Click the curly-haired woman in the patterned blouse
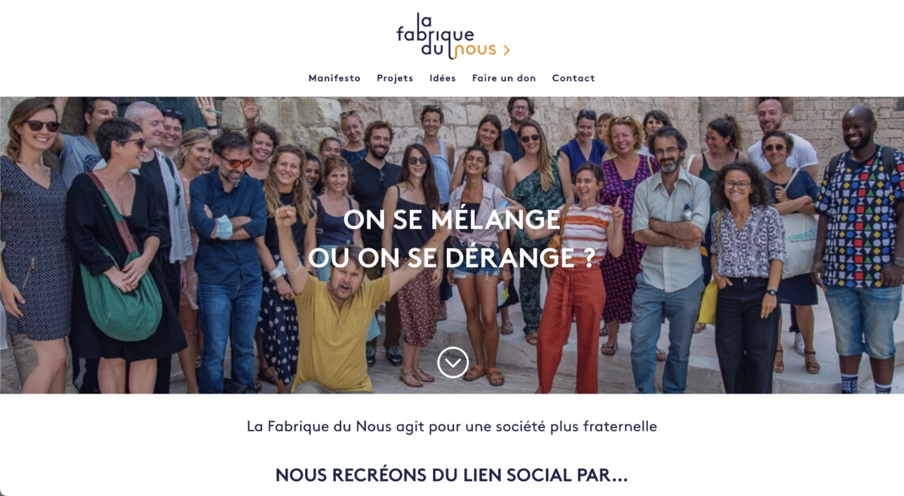 [746, 278]
